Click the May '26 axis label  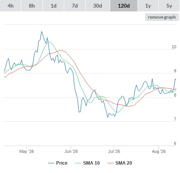click(27, 151)
